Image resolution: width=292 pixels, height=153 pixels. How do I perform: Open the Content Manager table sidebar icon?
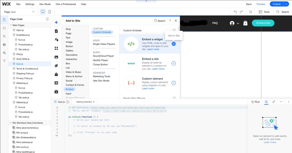coord(56,83)
